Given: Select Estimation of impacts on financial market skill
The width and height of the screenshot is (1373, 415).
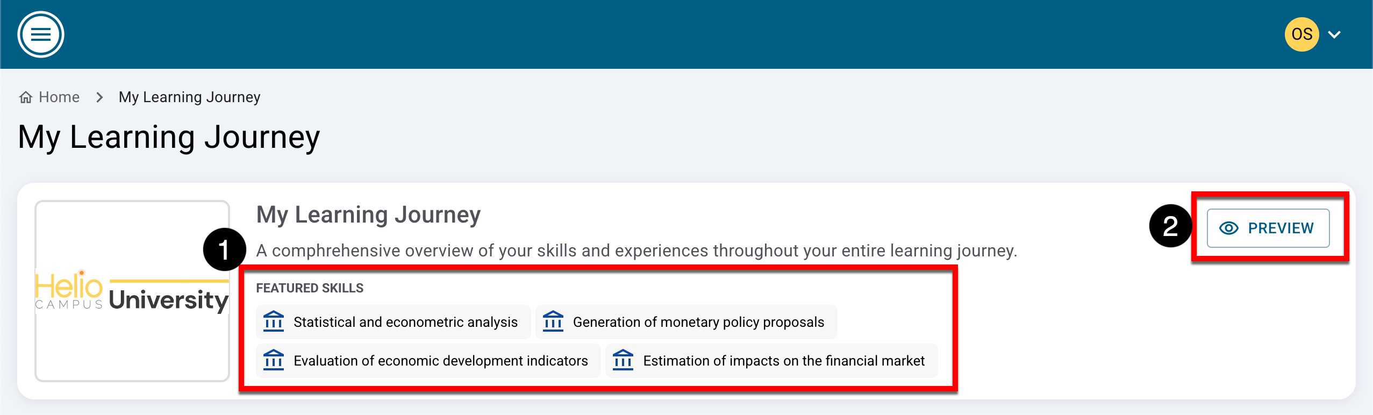Looking at the screenshot, I should click(784, 361).
